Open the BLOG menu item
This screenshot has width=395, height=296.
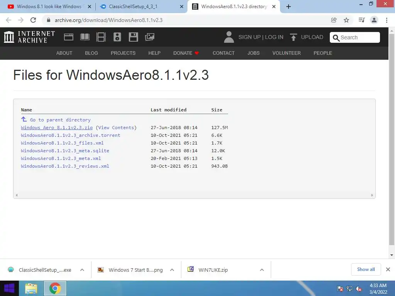(x=91, y=53)
